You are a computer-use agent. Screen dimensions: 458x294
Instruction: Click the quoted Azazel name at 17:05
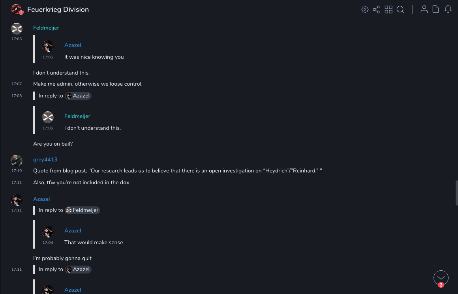point(73,45)
